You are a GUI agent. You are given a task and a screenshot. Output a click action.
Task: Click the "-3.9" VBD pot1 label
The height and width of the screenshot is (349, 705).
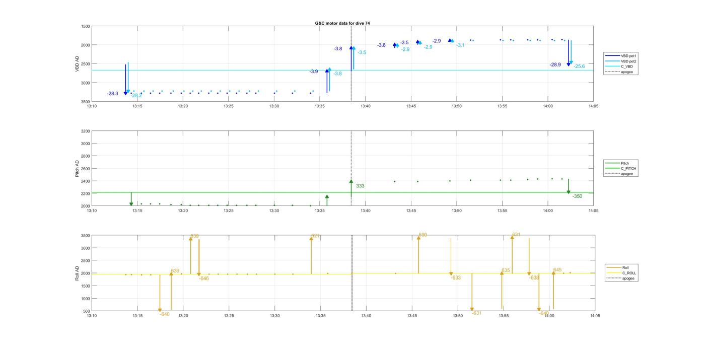[313, 72]
